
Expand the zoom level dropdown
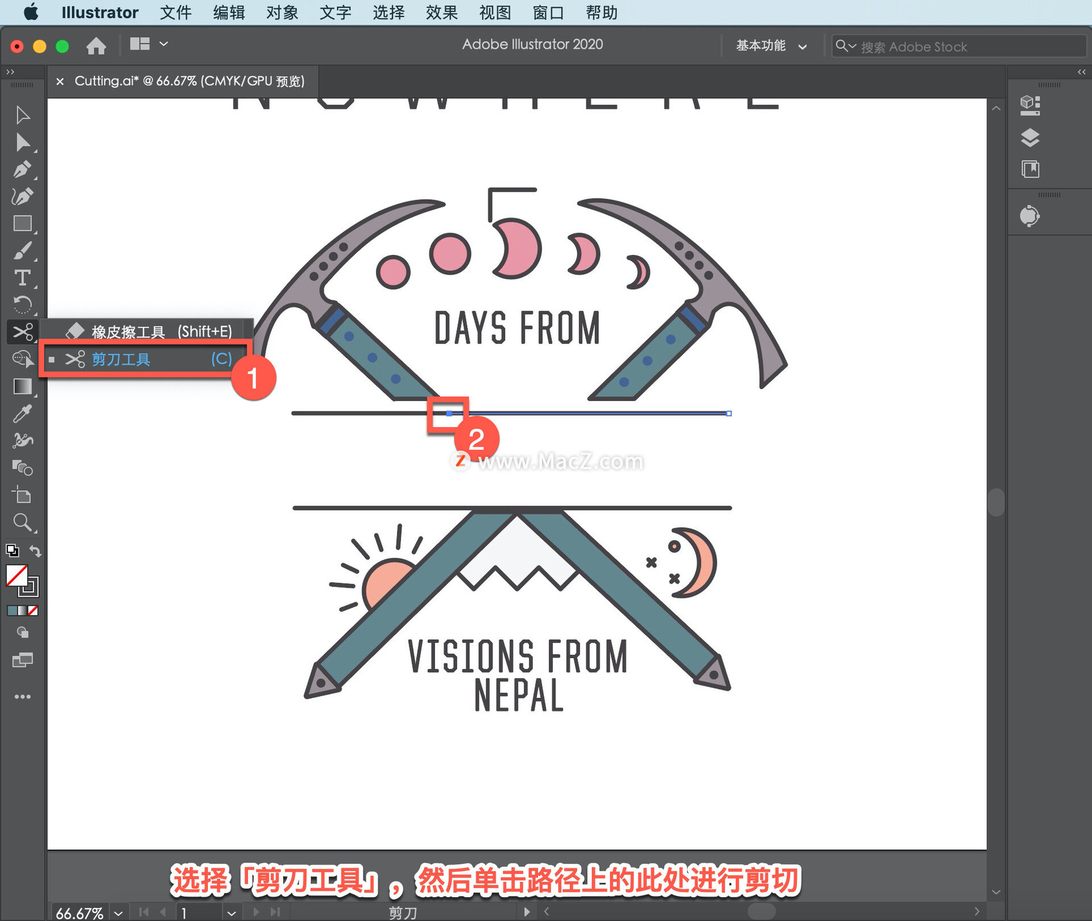tap(118, 913)
